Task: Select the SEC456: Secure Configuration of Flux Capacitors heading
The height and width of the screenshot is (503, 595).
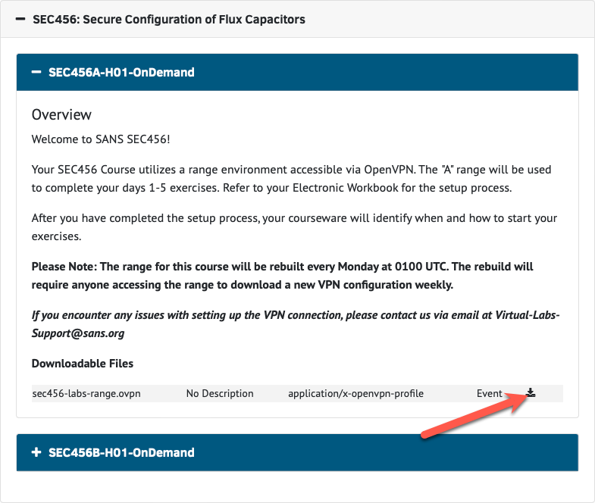Action: tap(169, 20)
